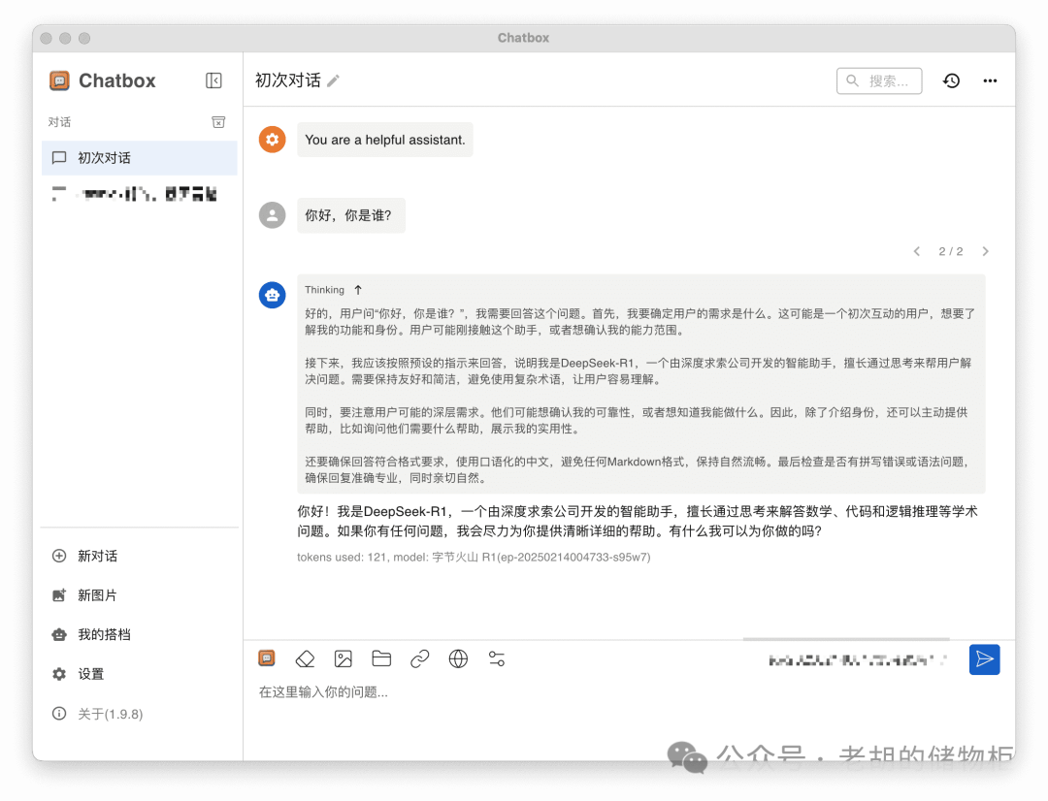The height and width of the screenshot is (801, 1048).
Task: Click the tokens used model info line
Action: [474, 558]
